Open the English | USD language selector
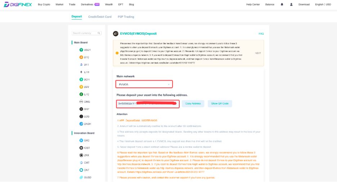 tap(323, 4)
